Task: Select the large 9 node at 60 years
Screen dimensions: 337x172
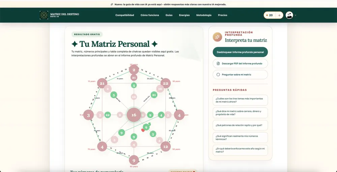Action: pos(134,160)
